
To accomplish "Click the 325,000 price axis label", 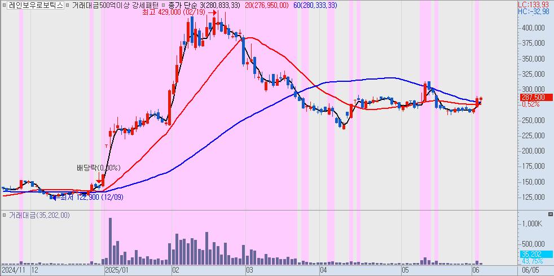I will click(533, 74).
